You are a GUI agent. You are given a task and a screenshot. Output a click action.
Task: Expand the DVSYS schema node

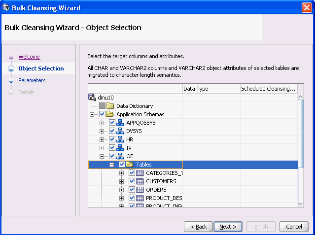102,132
